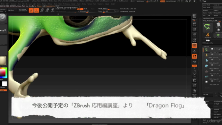Click the Frame view button
This screenshot has width=222, height=125.
coord(194,75)
